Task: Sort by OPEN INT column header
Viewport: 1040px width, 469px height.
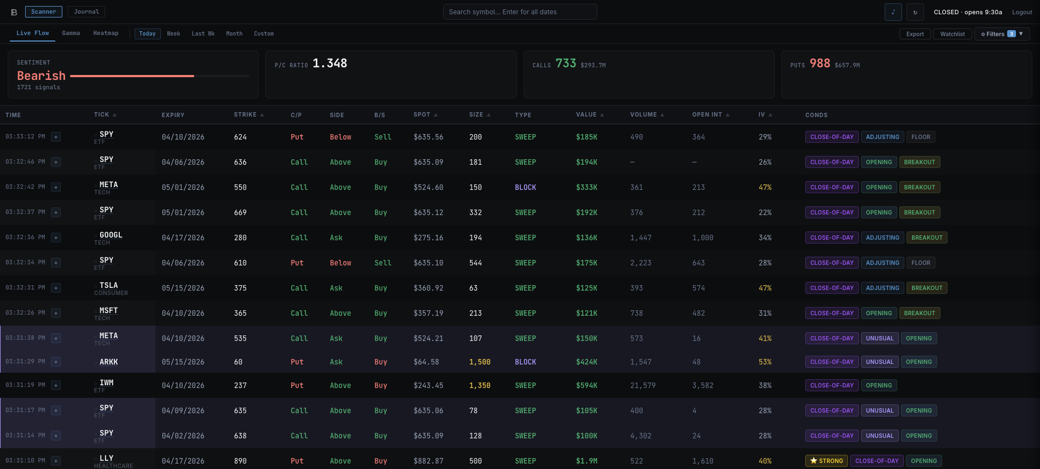Action: [711, 115]
